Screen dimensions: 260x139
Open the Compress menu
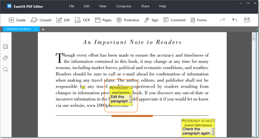(124, 6)
